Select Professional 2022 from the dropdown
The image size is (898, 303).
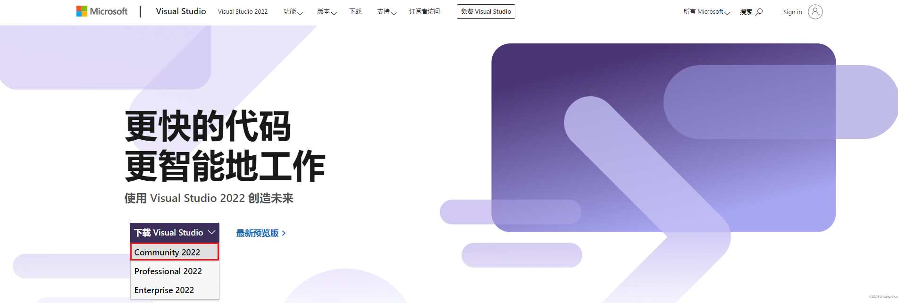point(175,271)
